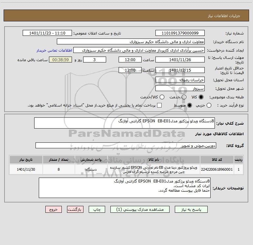Click شهر محل تحویل field سبزوار

180,88
